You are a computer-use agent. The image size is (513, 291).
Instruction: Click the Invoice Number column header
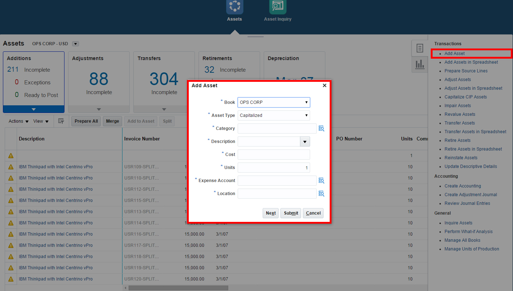tap(142, 139)
